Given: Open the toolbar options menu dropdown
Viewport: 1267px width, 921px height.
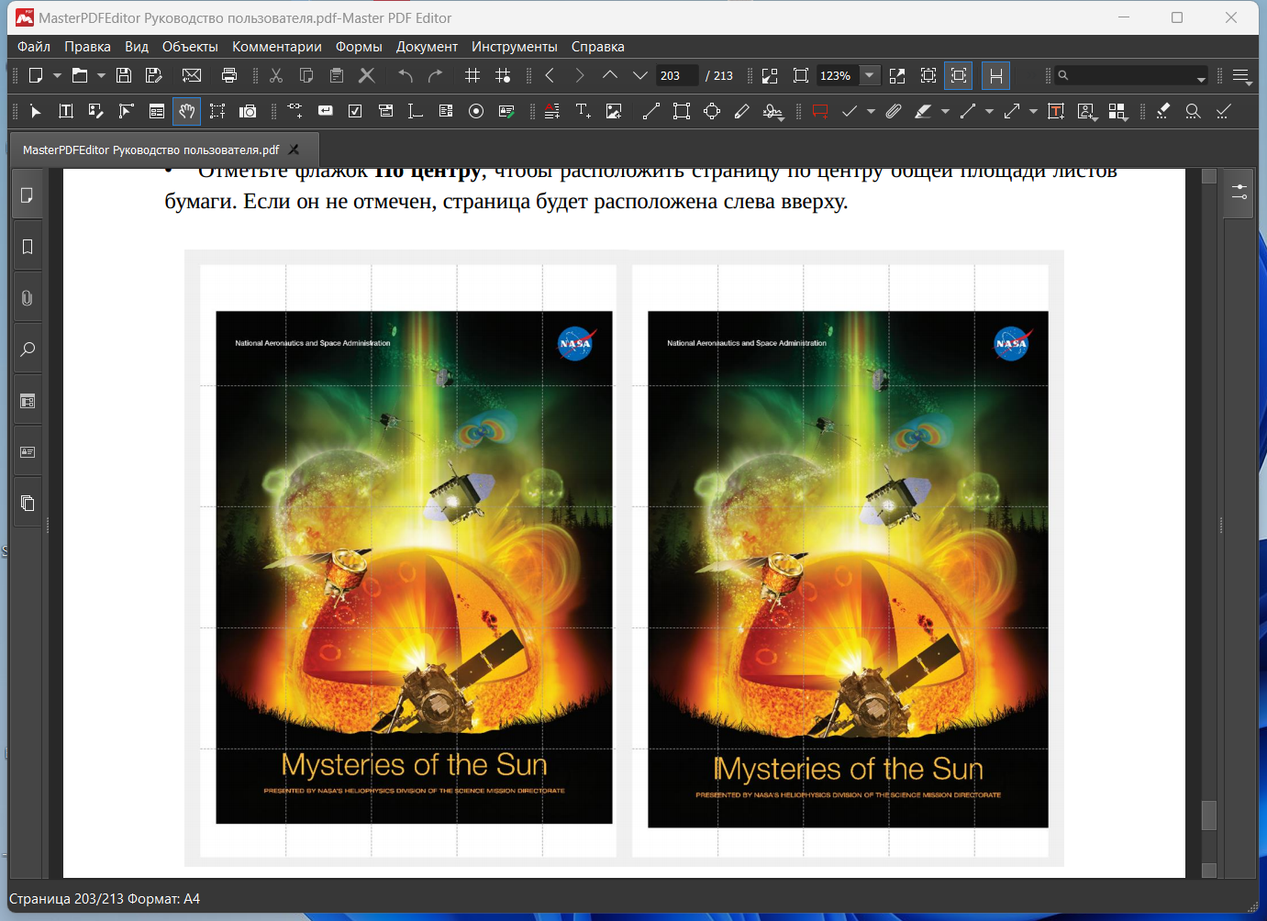Looking at the screenshot, I should (x=1242, y=77).
